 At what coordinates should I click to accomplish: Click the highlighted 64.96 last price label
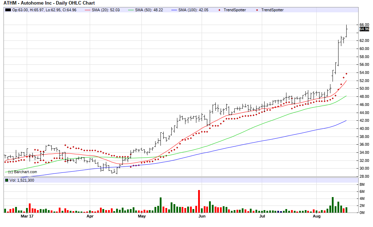coord(364,29)
